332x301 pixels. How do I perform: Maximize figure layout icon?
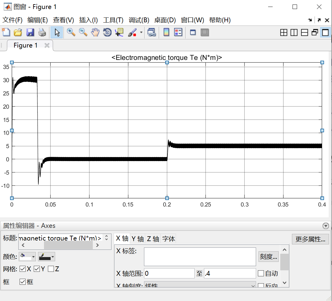click(x=325, y=33)
